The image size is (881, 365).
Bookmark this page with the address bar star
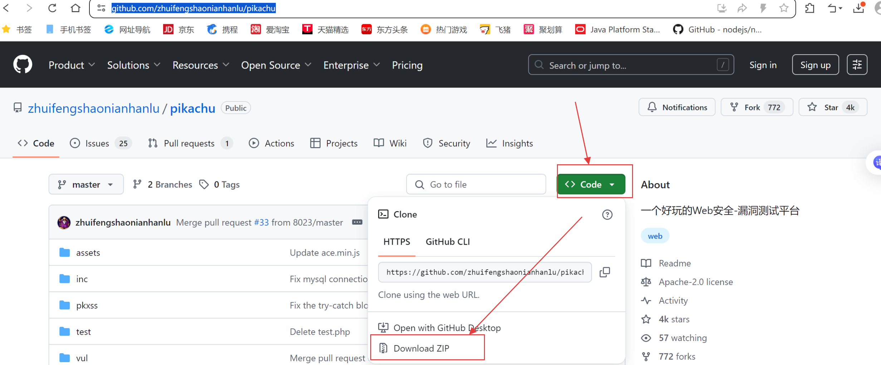783,8
